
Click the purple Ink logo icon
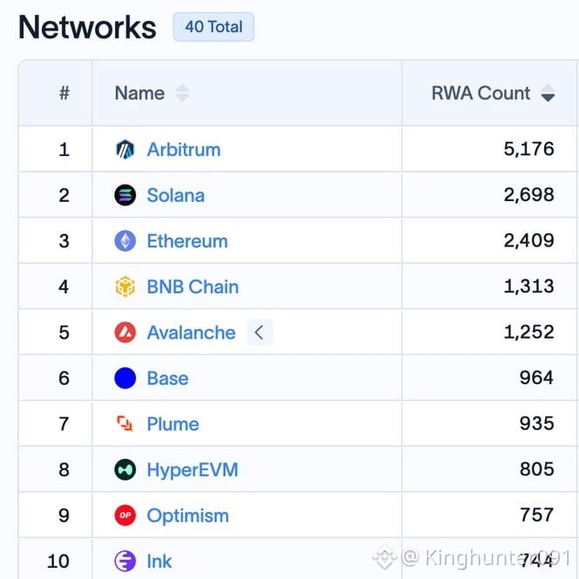pyautogui.click(x=125, y=561)
